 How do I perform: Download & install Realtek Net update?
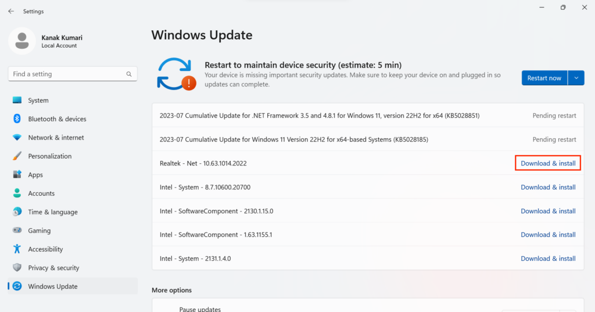(x=548, y=163)
